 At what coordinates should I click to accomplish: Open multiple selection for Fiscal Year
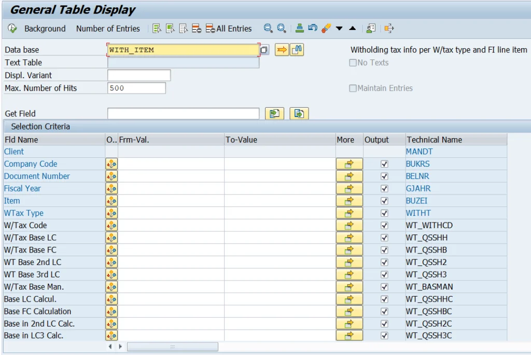[349, 189]
